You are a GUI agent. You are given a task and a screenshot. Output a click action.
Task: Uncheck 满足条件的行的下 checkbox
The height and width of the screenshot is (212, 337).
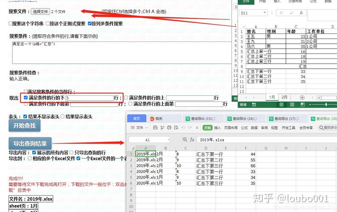(26, 98)
